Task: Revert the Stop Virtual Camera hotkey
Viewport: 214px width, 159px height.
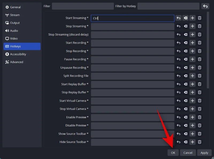Action: click(x=178, y=109)
